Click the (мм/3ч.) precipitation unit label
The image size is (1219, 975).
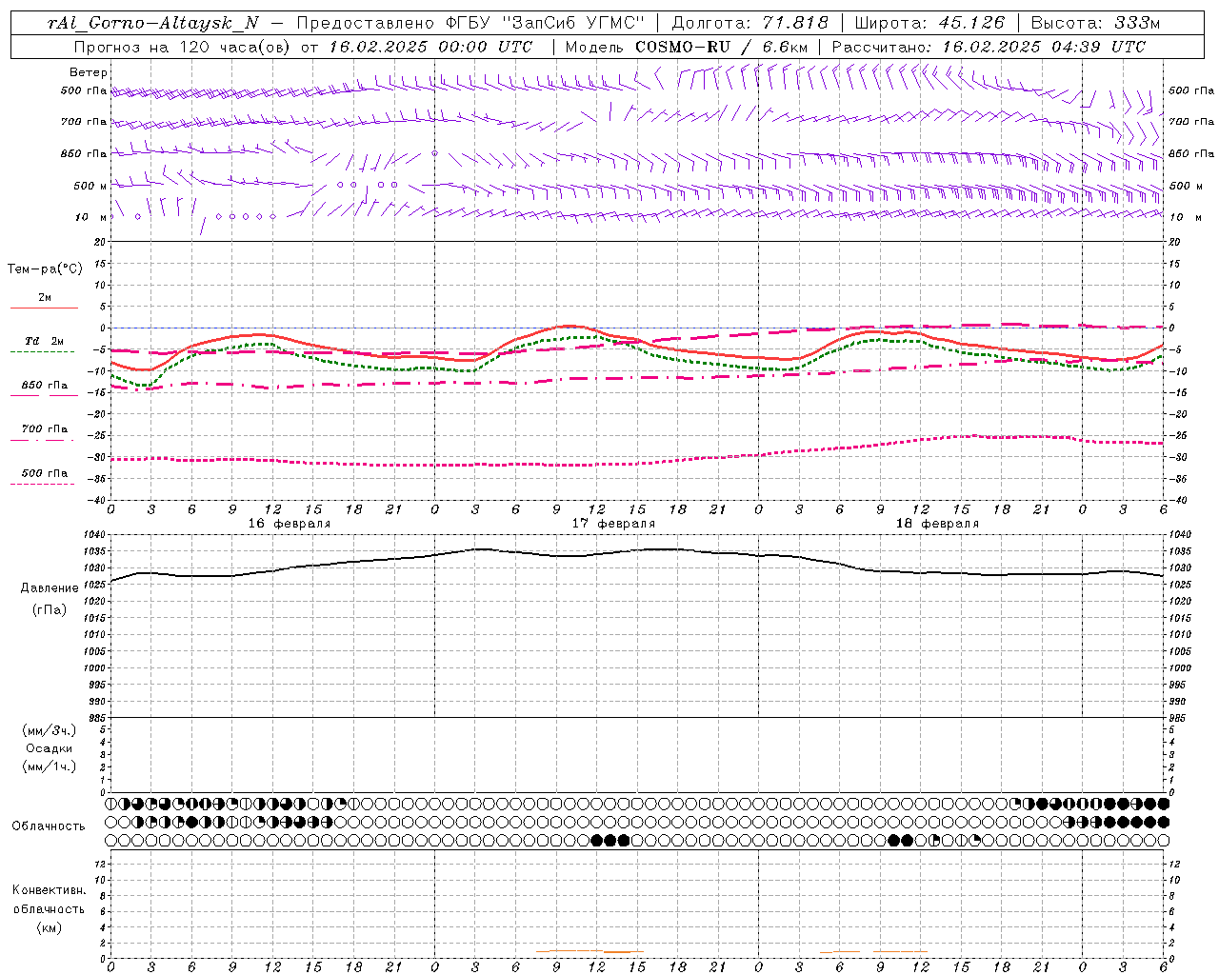click(50, 730)
